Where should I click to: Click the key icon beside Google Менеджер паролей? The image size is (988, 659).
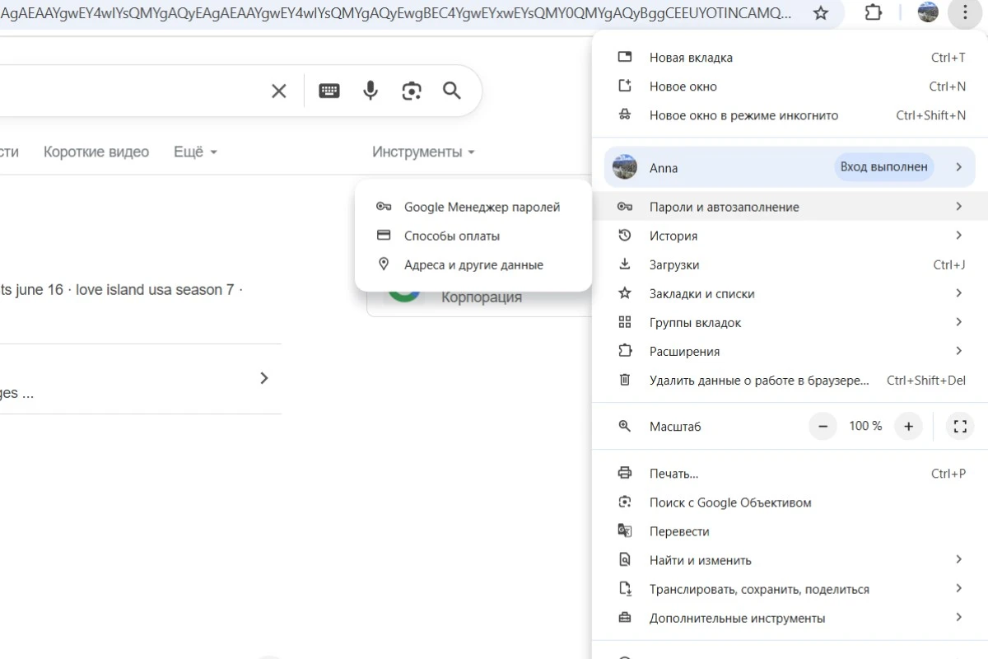tap(383, 207)
